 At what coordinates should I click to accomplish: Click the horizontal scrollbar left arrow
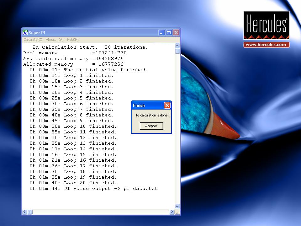[x=24, y=212]
